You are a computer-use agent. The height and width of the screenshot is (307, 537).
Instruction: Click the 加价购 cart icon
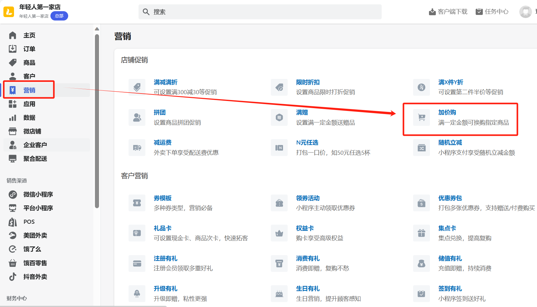click(422, 117)
